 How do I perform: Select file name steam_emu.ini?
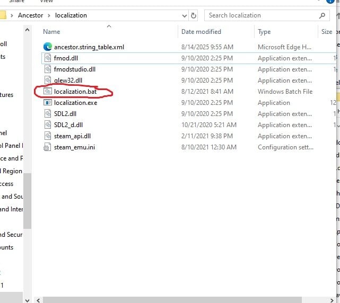(74, 147)
